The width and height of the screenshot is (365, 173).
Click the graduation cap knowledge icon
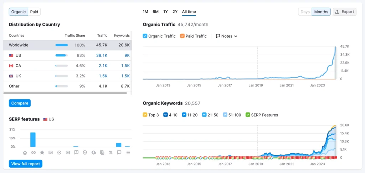93,152
